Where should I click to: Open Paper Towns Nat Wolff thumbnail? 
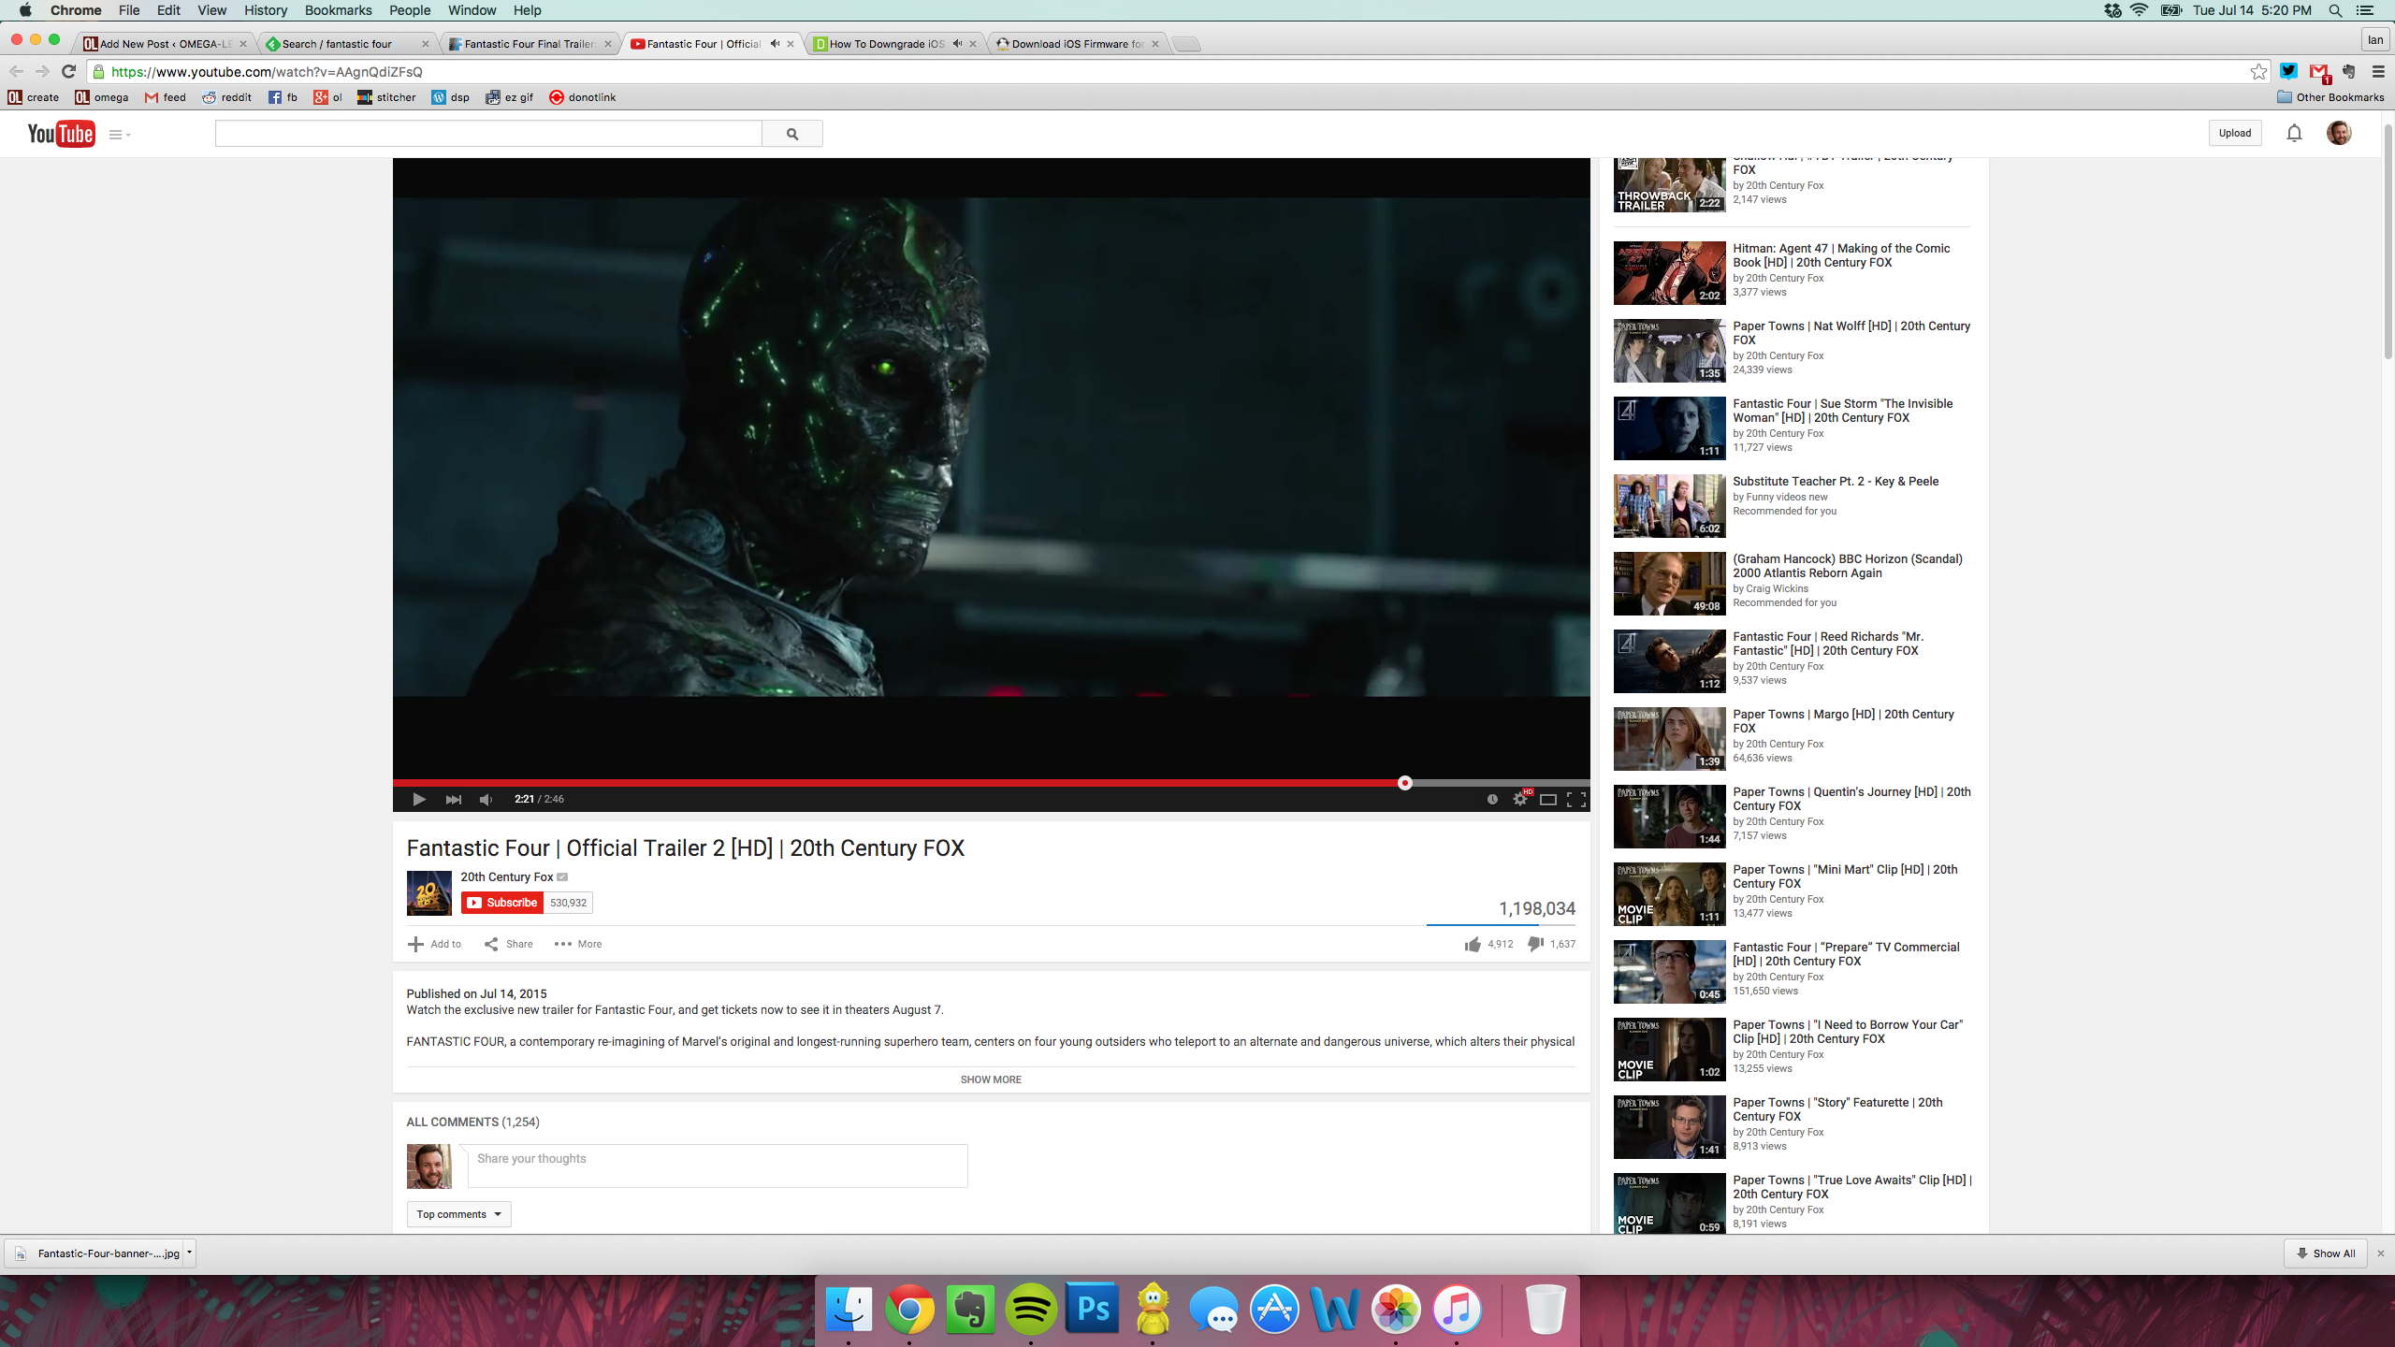tap(1669, 351)
